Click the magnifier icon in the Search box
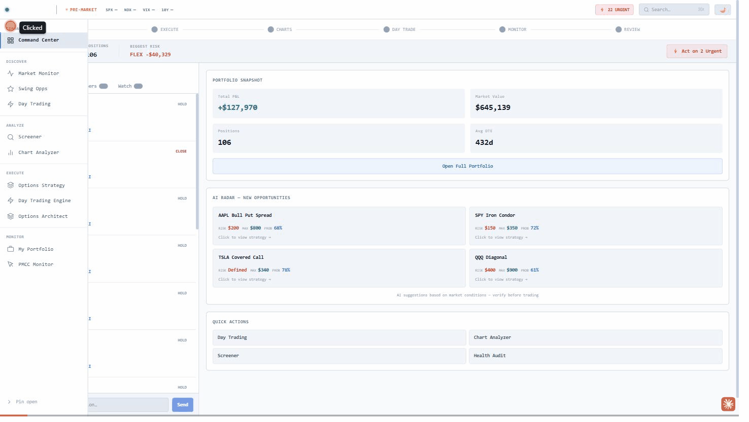The width and height of the screenshot is (749, 422). [646, 10]
